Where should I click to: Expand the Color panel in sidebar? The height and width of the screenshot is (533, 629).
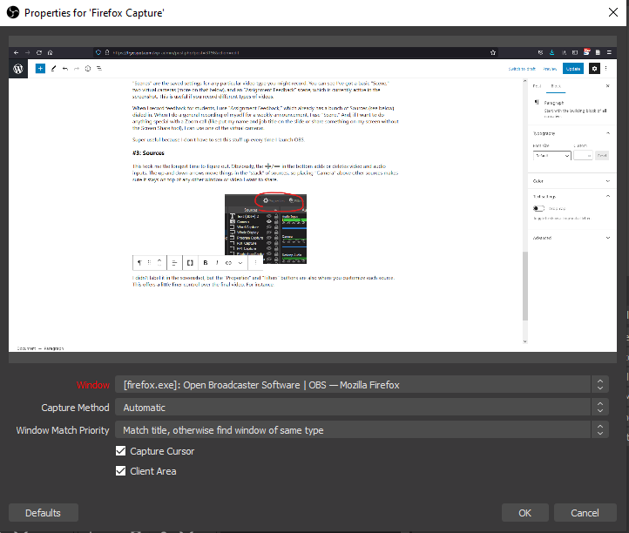(x=572, y=181)
